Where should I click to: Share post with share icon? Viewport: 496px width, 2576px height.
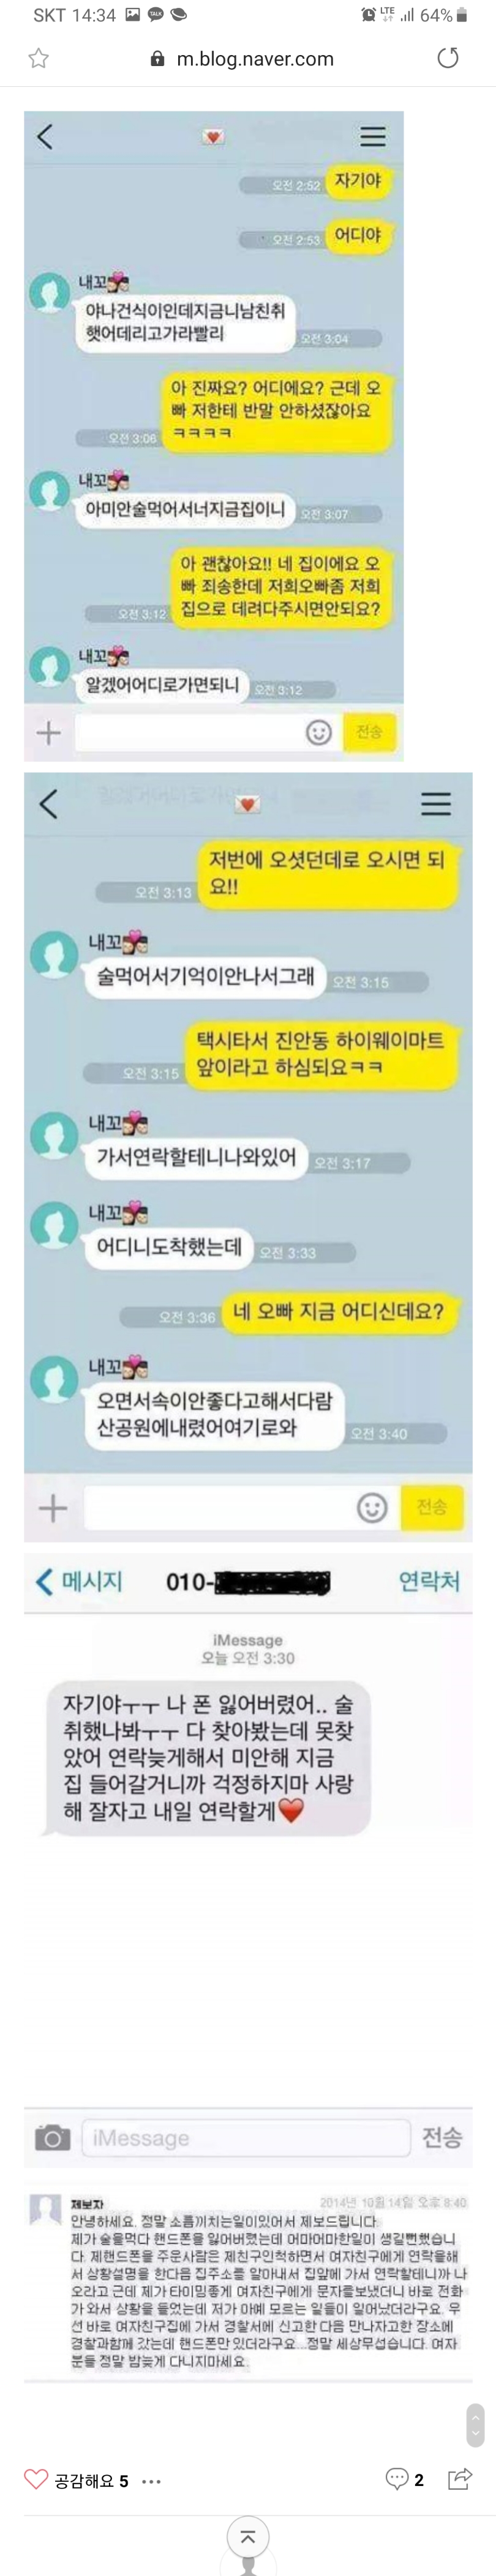tap(460, 2478)
